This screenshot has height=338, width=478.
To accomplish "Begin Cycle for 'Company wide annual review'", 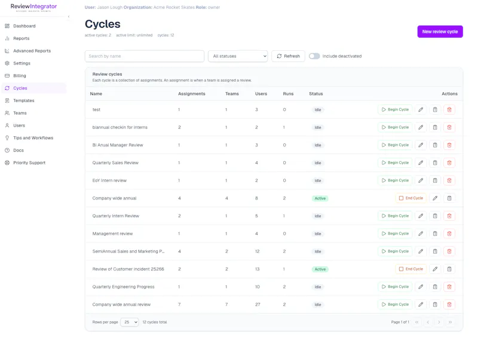I will pos(395,304).
